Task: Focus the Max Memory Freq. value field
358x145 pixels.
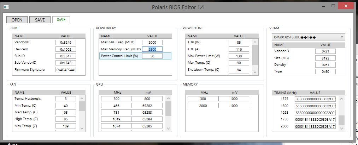Action: click(x=152, y=49)
